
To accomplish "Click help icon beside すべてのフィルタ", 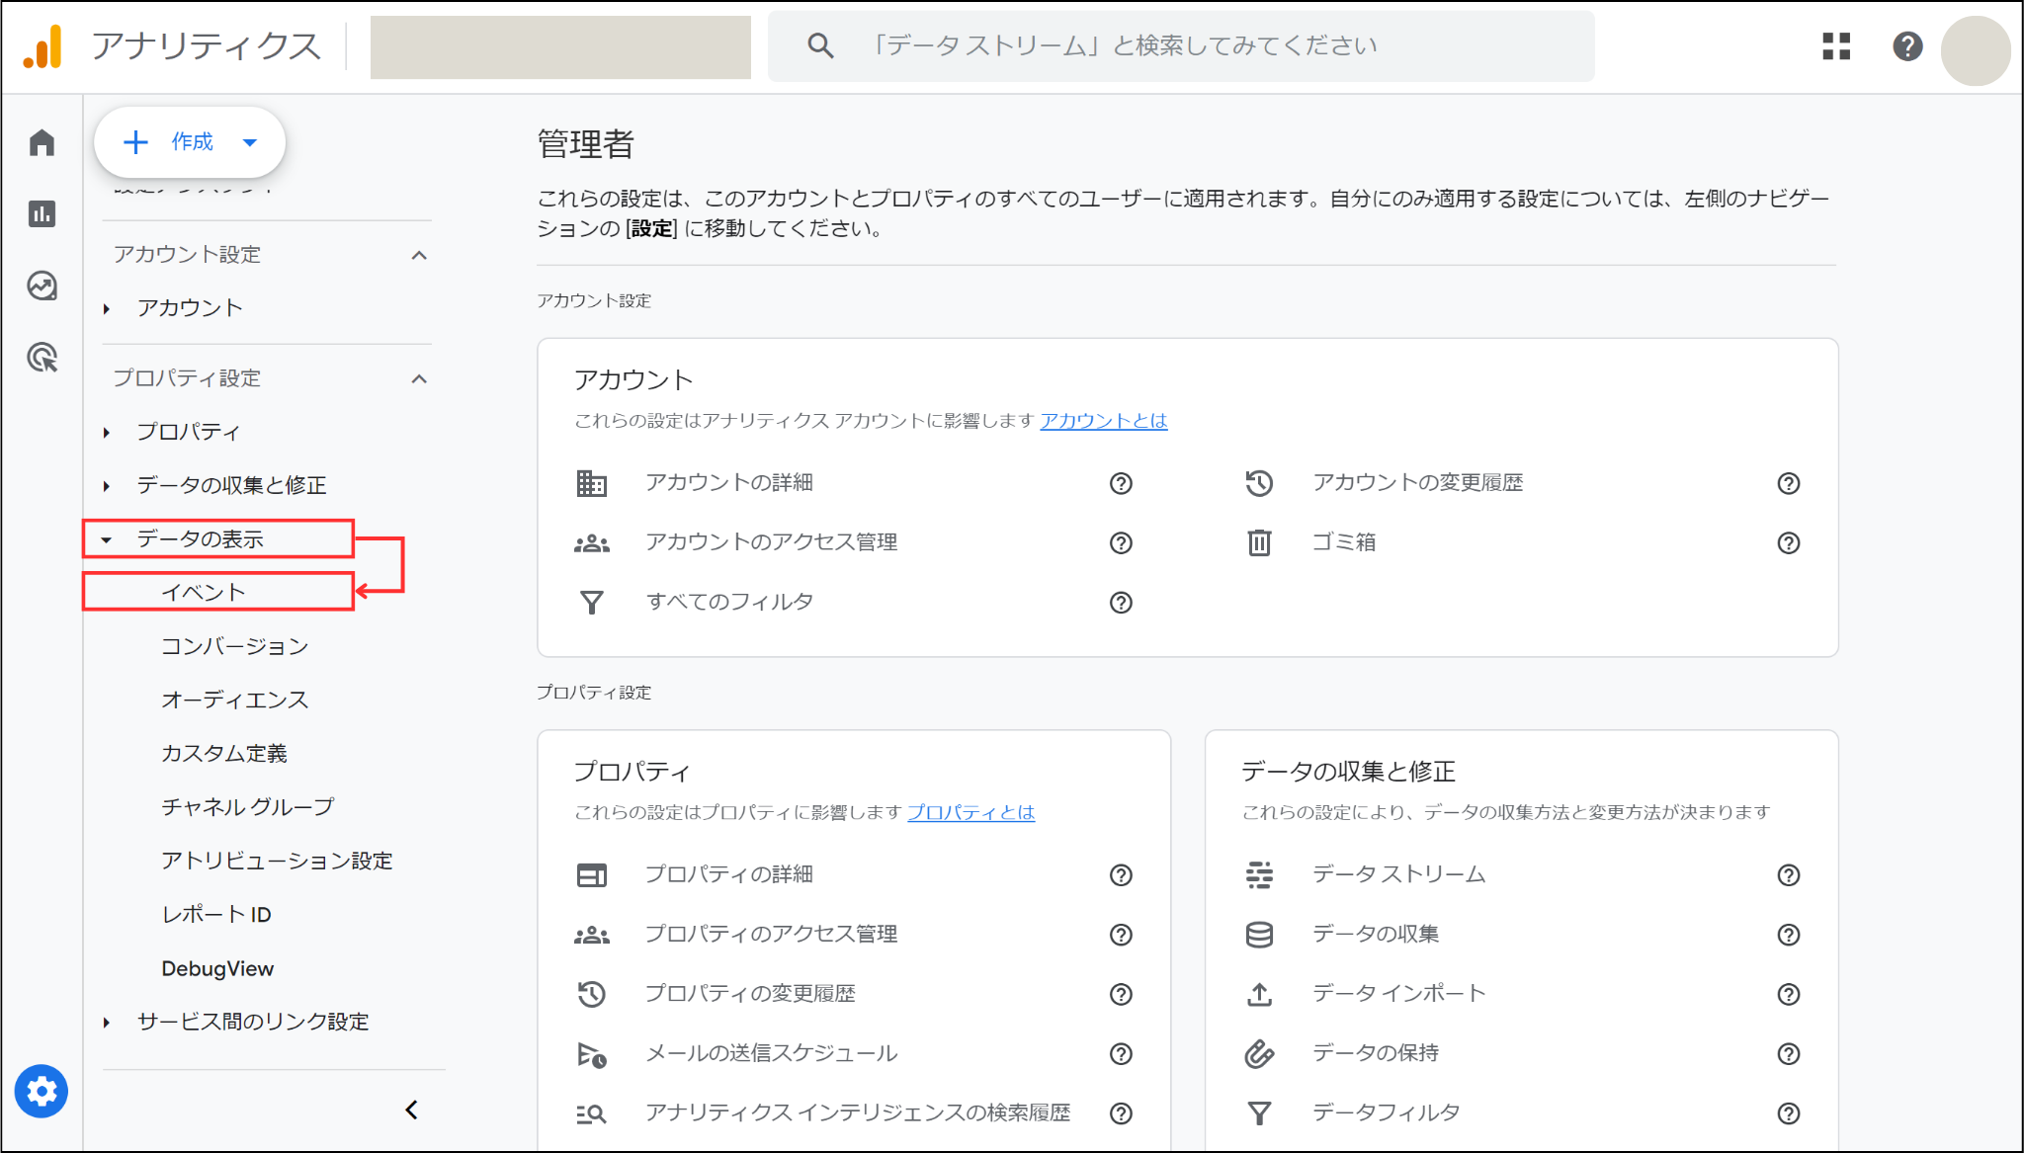I will tap(1121, 602).
